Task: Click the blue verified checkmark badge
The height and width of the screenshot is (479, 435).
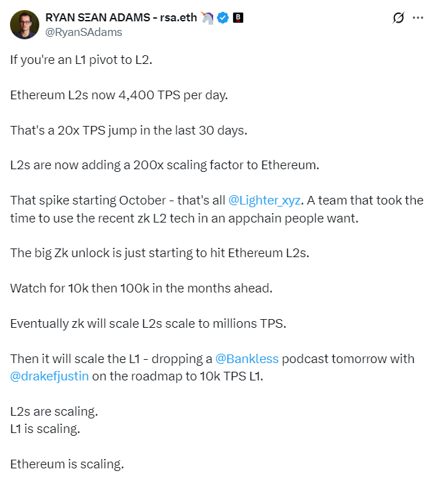Action: 222,18
